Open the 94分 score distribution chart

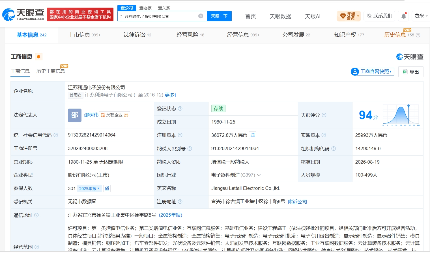point(401,115)
